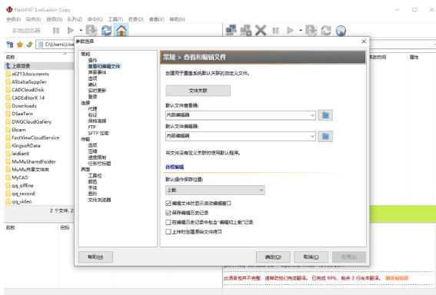Screen dimensions: 436x295
Task: Expand the remote play button dropdown arrow
Action: pos(301,31)
